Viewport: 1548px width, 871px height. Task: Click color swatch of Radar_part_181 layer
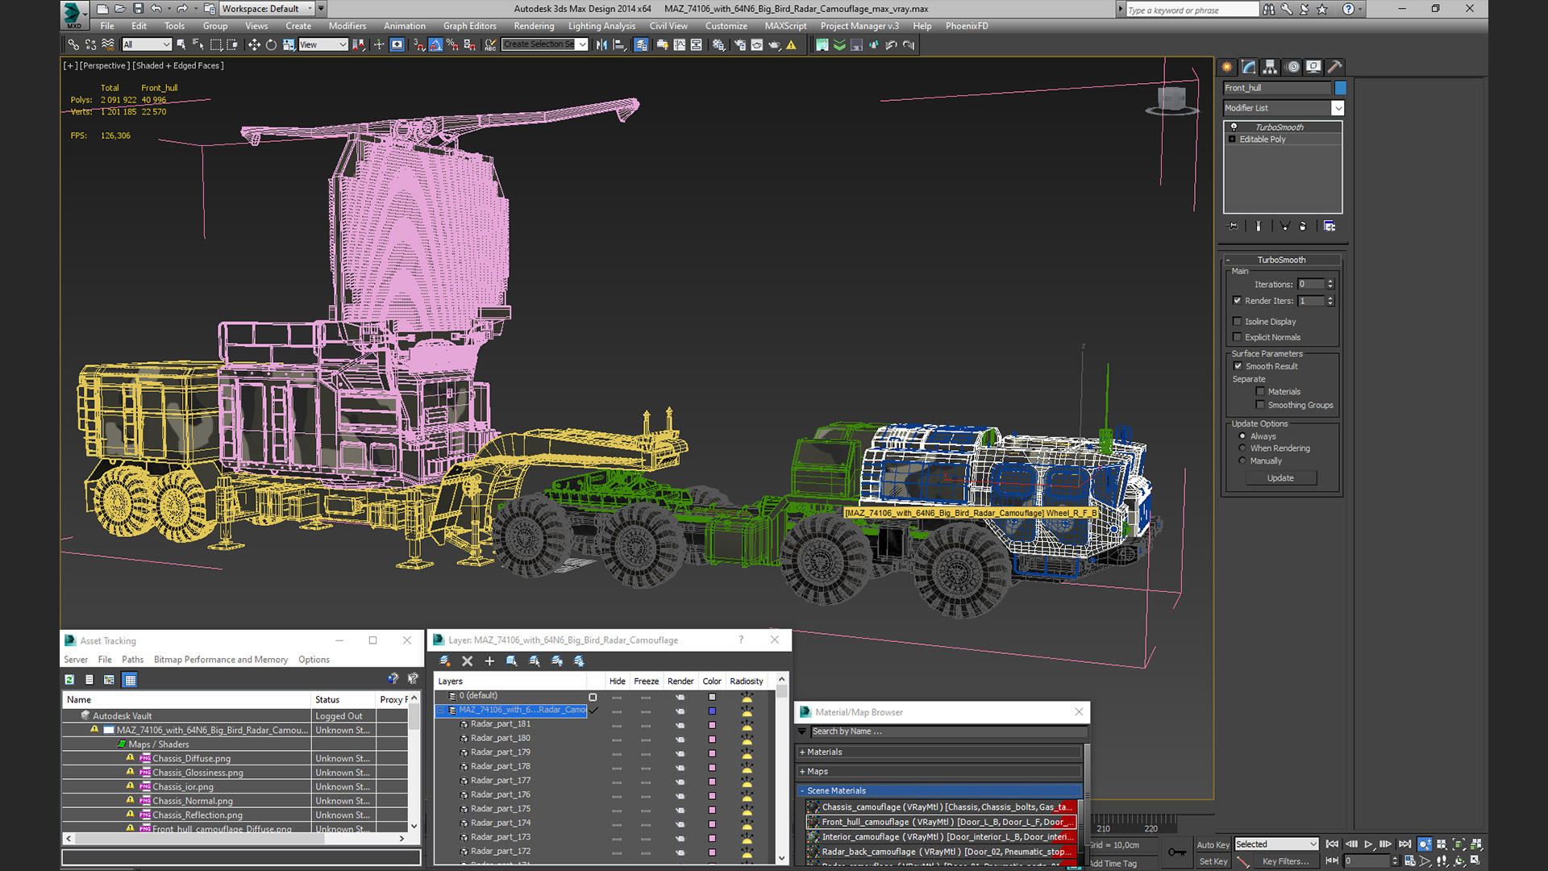coord(712,725)
